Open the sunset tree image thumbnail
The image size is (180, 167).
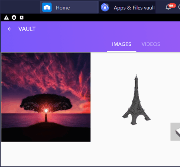(46, 97)
